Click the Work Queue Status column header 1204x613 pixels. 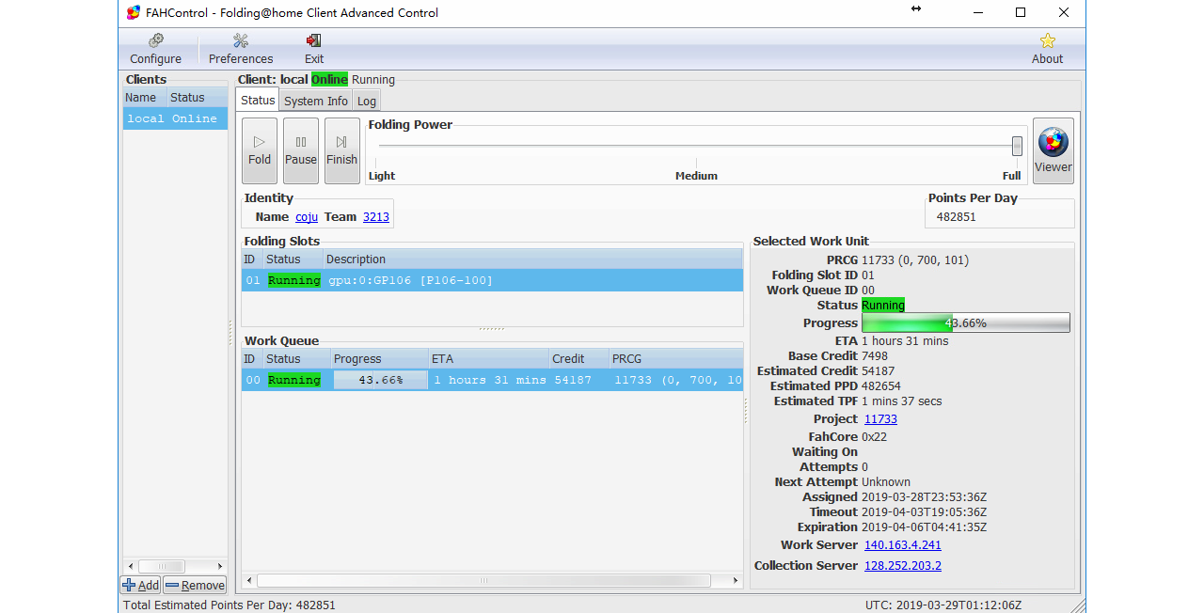coord(296,359)
